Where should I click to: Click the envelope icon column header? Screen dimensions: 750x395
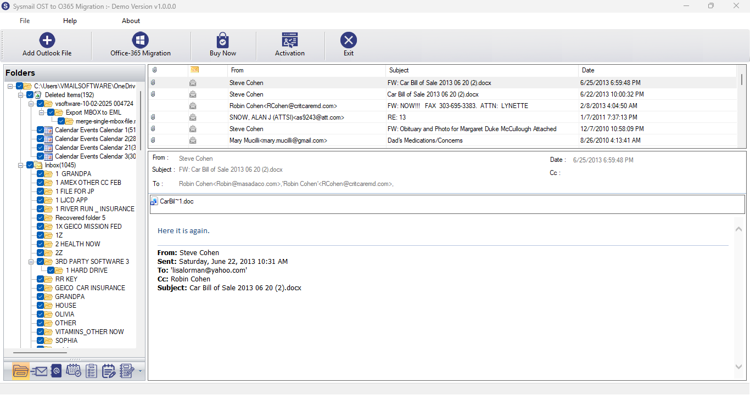click(194, 70)
